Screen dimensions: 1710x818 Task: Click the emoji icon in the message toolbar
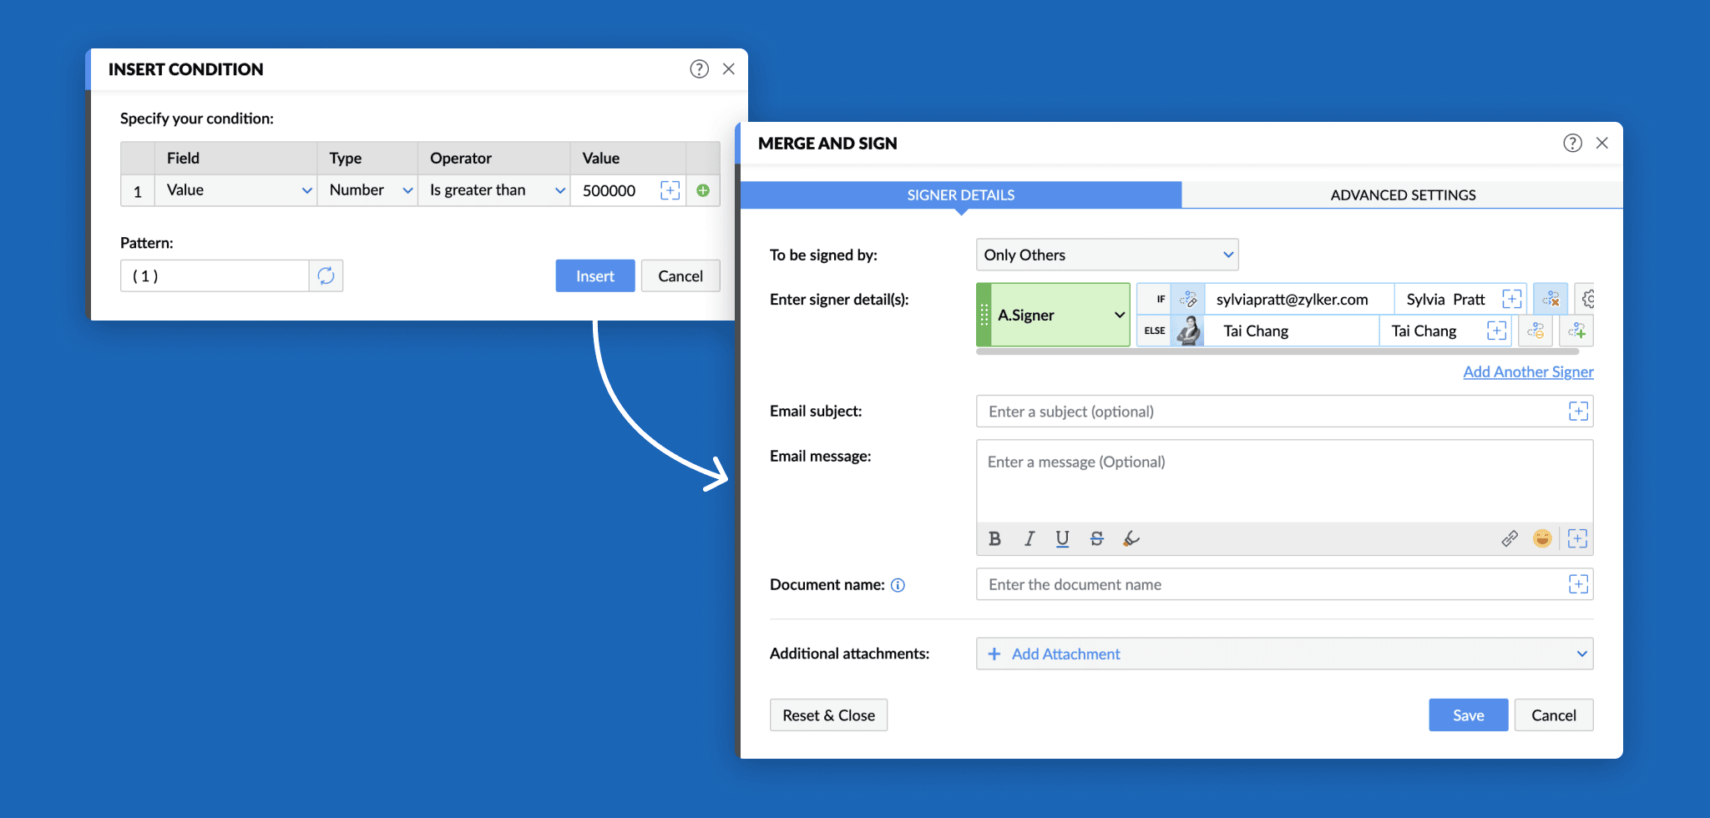1542,538
